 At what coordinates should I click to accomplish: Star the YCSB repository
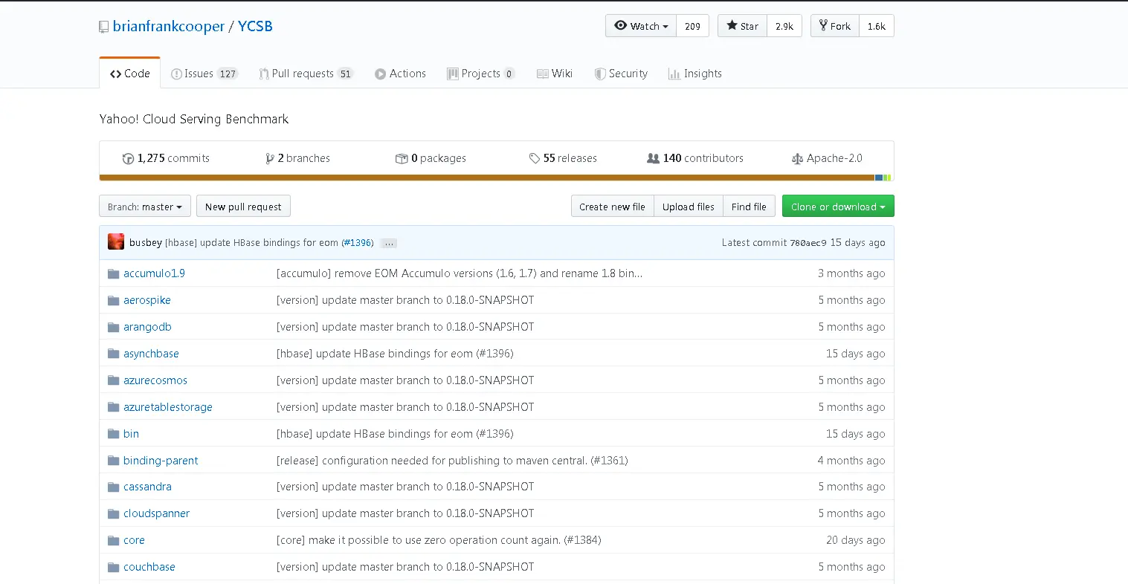click(742, 26)
